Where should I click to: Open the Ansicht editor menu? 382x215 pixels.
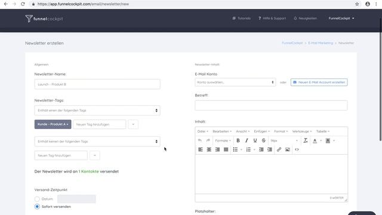tap(243, 131)
